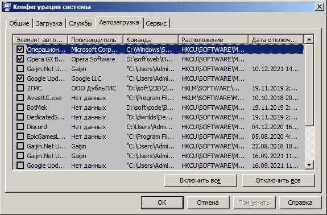Click the Отключить все button
Screen dimensions: 327x215
tap(278, 181)
